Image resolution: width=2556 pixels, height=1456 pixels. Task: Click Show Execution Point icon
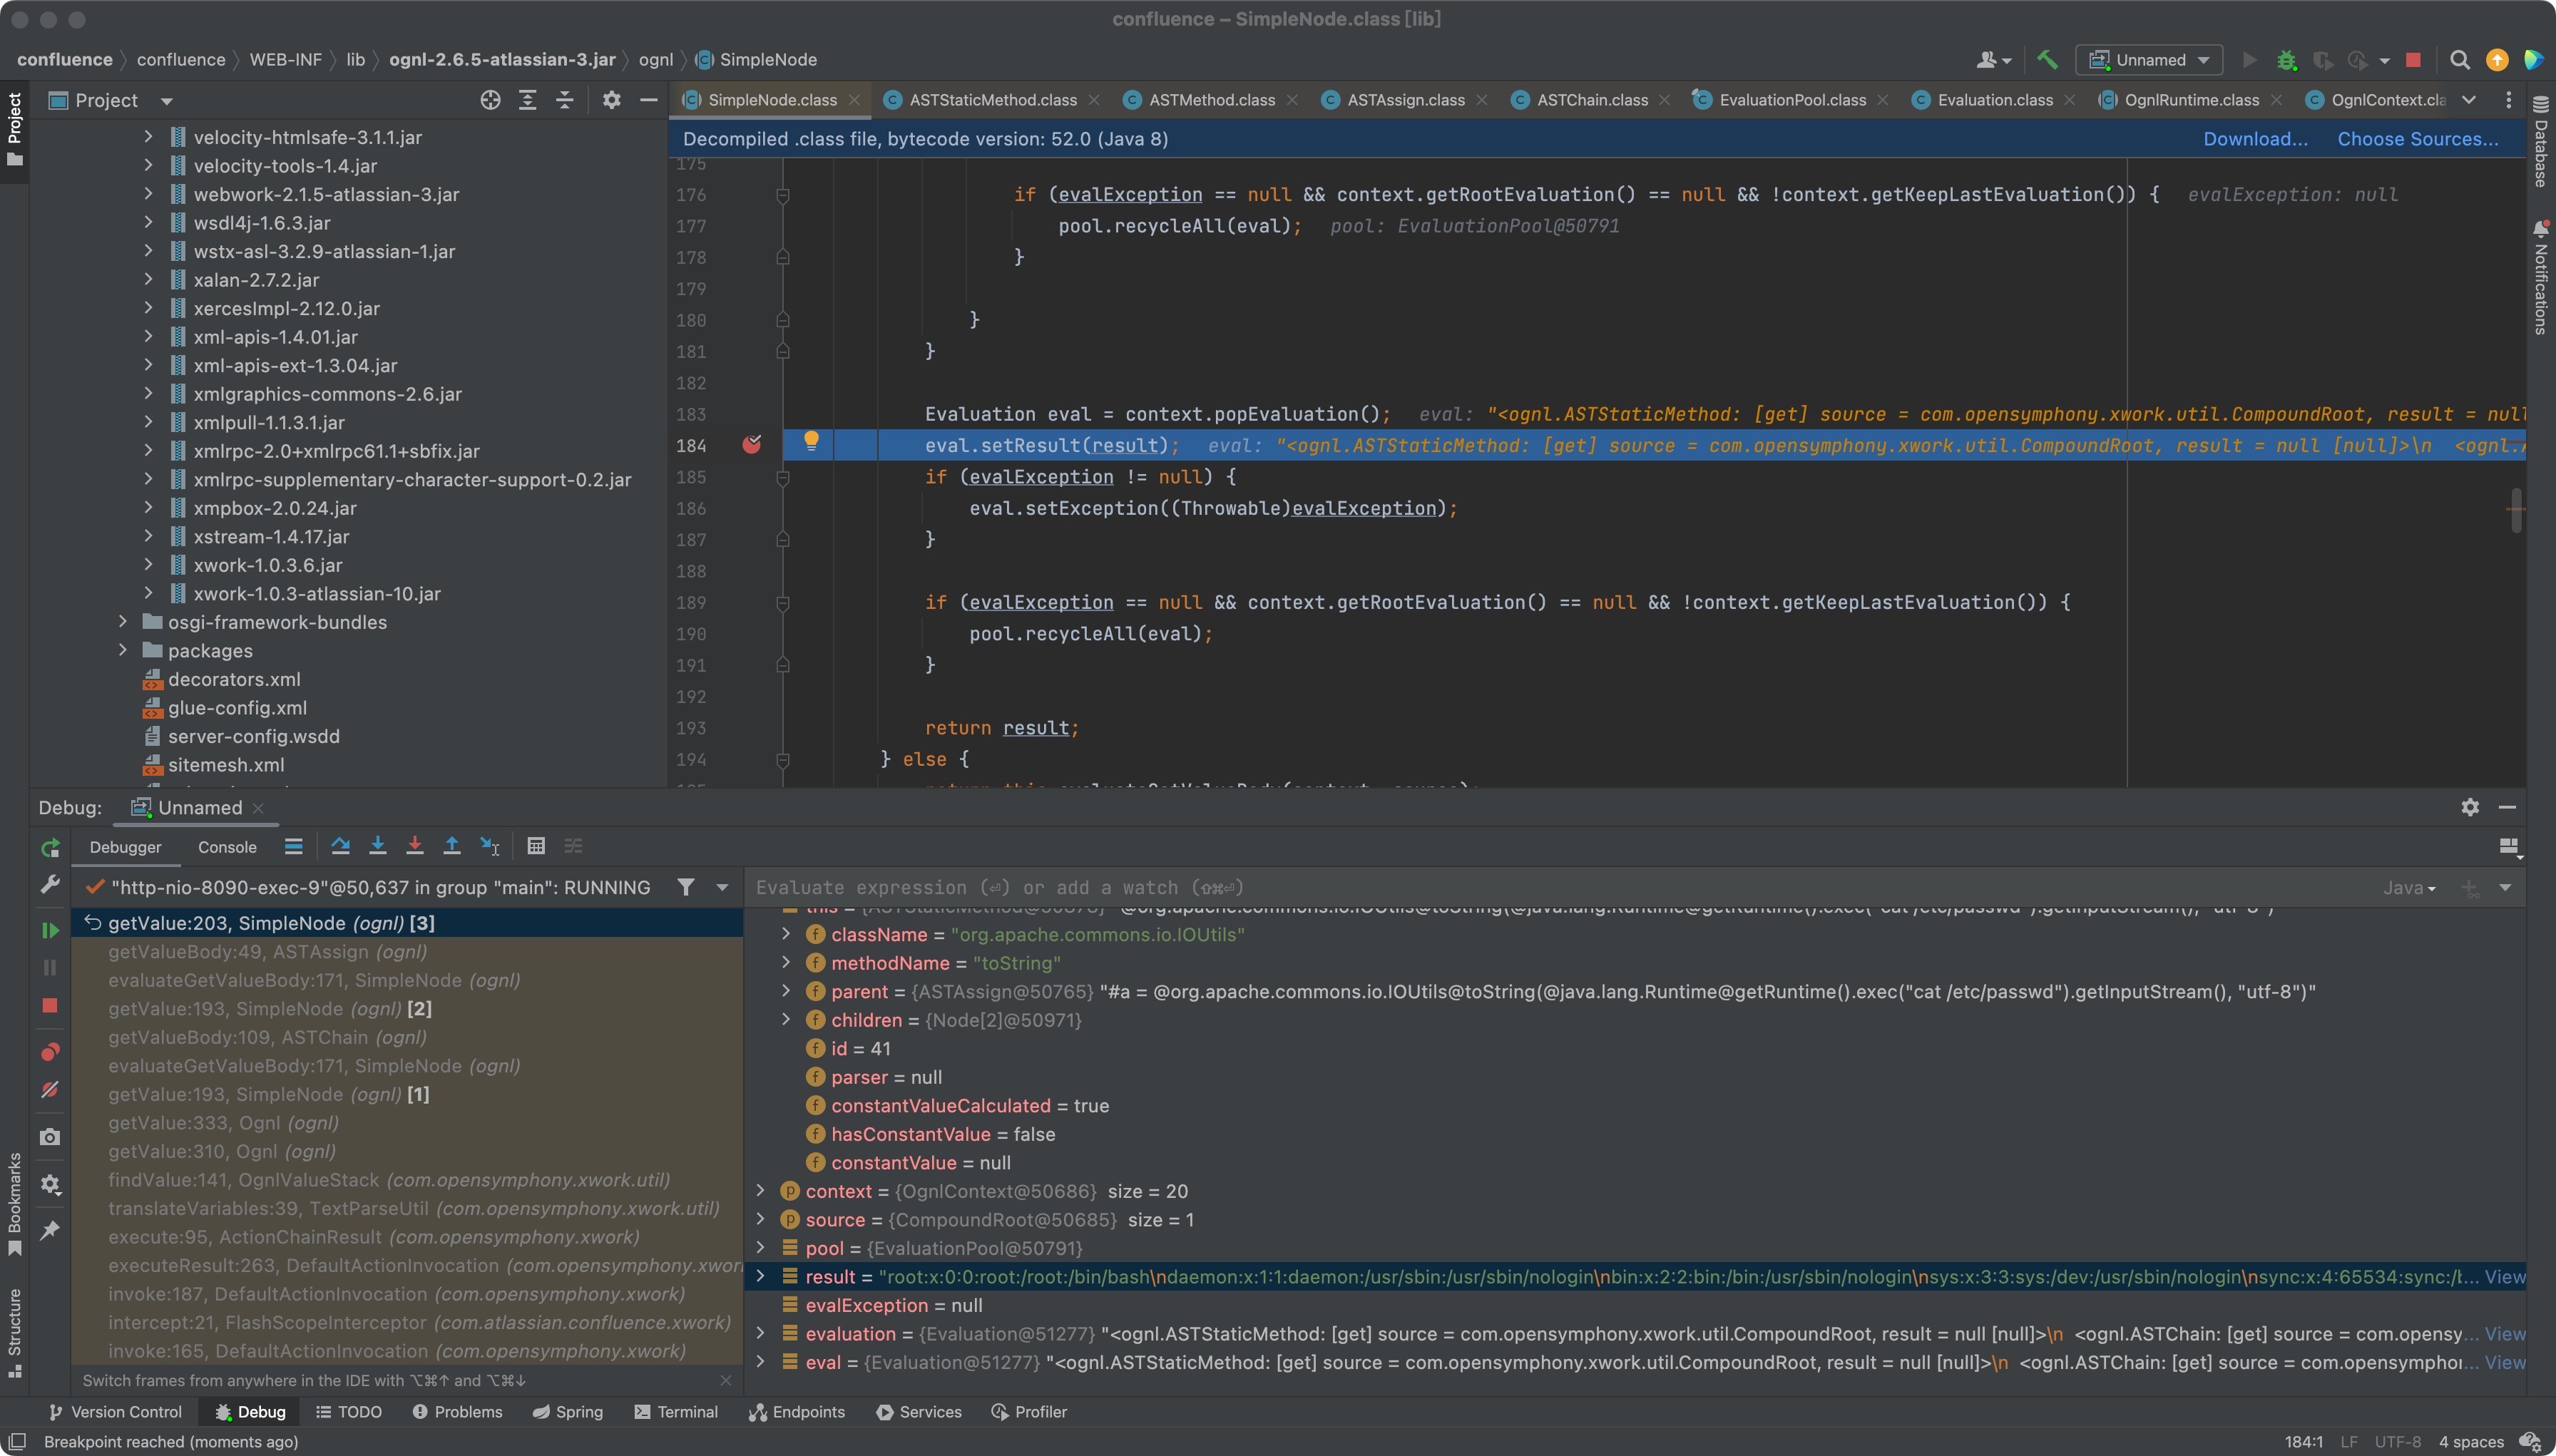293,846
